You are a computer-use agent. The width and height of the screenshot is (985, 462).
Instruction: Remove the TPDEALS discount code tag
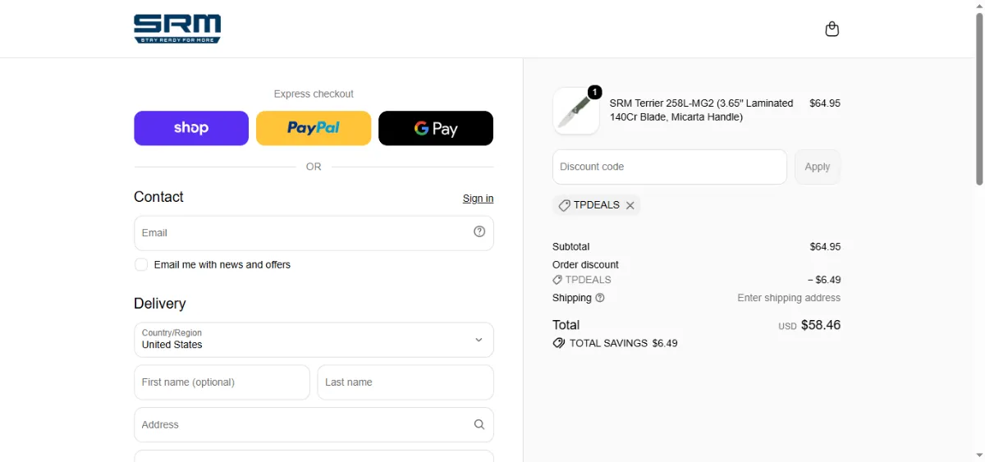(630, 205)
